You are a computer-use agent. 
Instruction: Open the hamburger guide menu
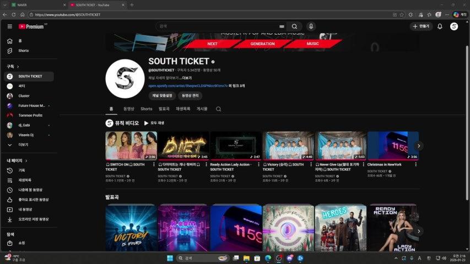pyautogui.click(x=9, y=26)
